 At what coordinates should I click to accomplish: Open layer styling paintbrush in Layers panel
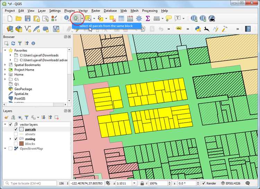click(x=6, y=117)
